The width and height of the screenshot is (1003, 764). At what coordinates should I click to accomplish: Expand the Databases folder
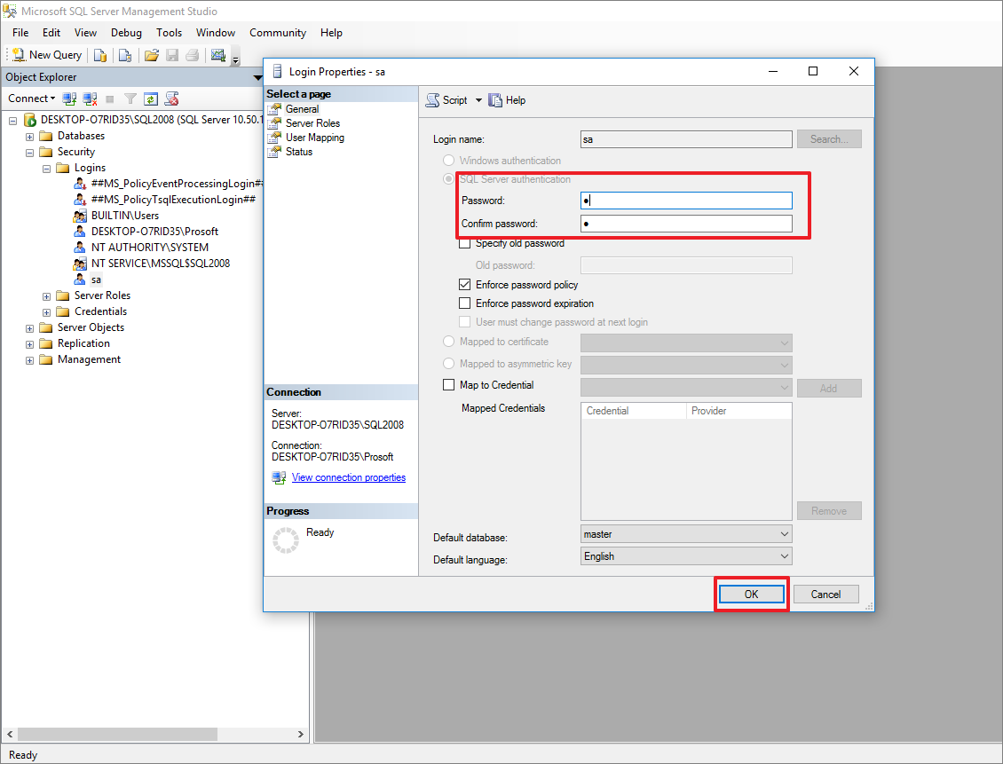[x=29, y=137]
